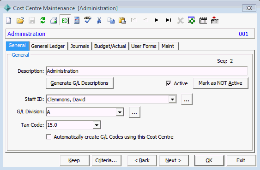Image resolution: width=260 pixels, height=170 pixels.
Task: Click the New record toolbar icon
Action: (9, 21)
